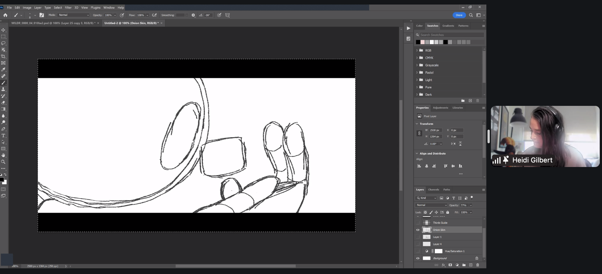Switch to the Adjustments tab

pos(440,108)
